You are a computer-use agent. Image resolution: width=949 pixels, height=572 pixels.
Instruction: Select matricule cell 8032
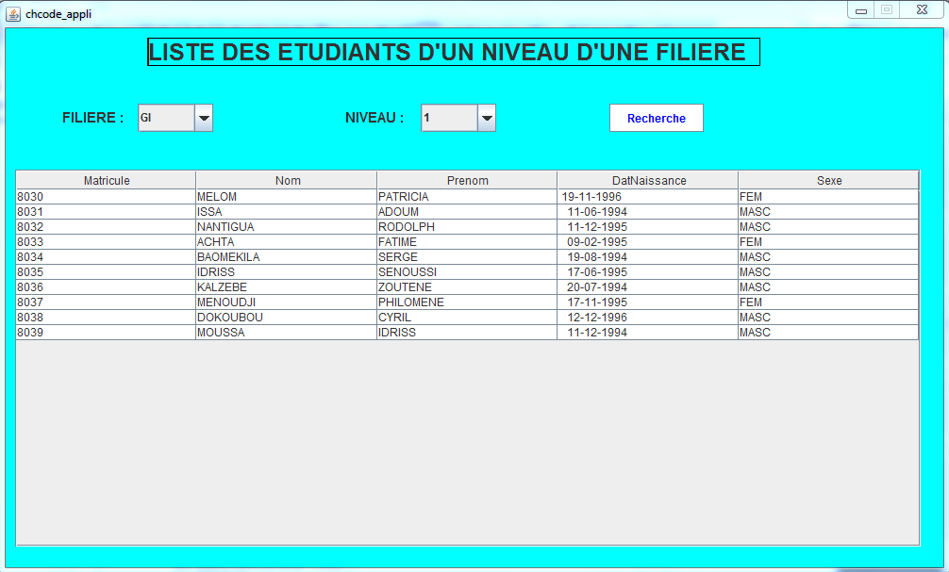coord(106,227)
